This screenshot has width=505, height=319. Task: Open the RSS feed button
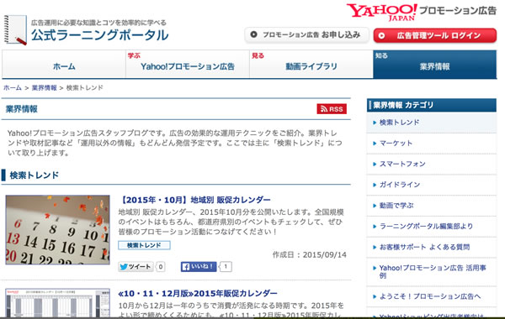pyautogui.click(x=332, y=109)
